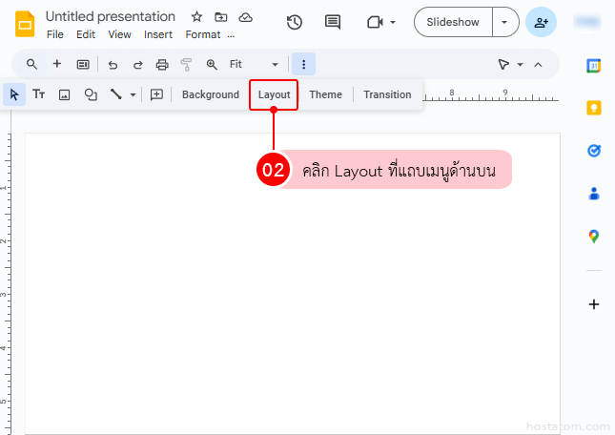
Task: Expand meet camera dropdown arrow
Action: pyautogui.click(x=393, y=22)
